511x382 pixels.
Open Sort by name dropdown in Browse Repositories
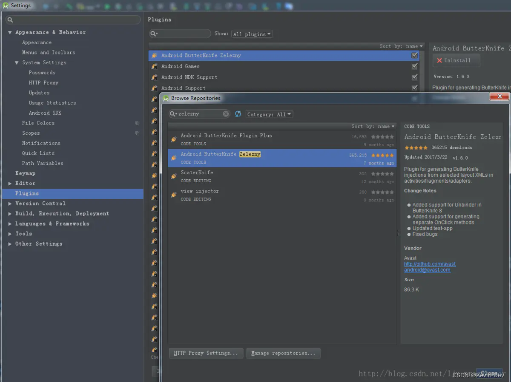click(373, 126)
